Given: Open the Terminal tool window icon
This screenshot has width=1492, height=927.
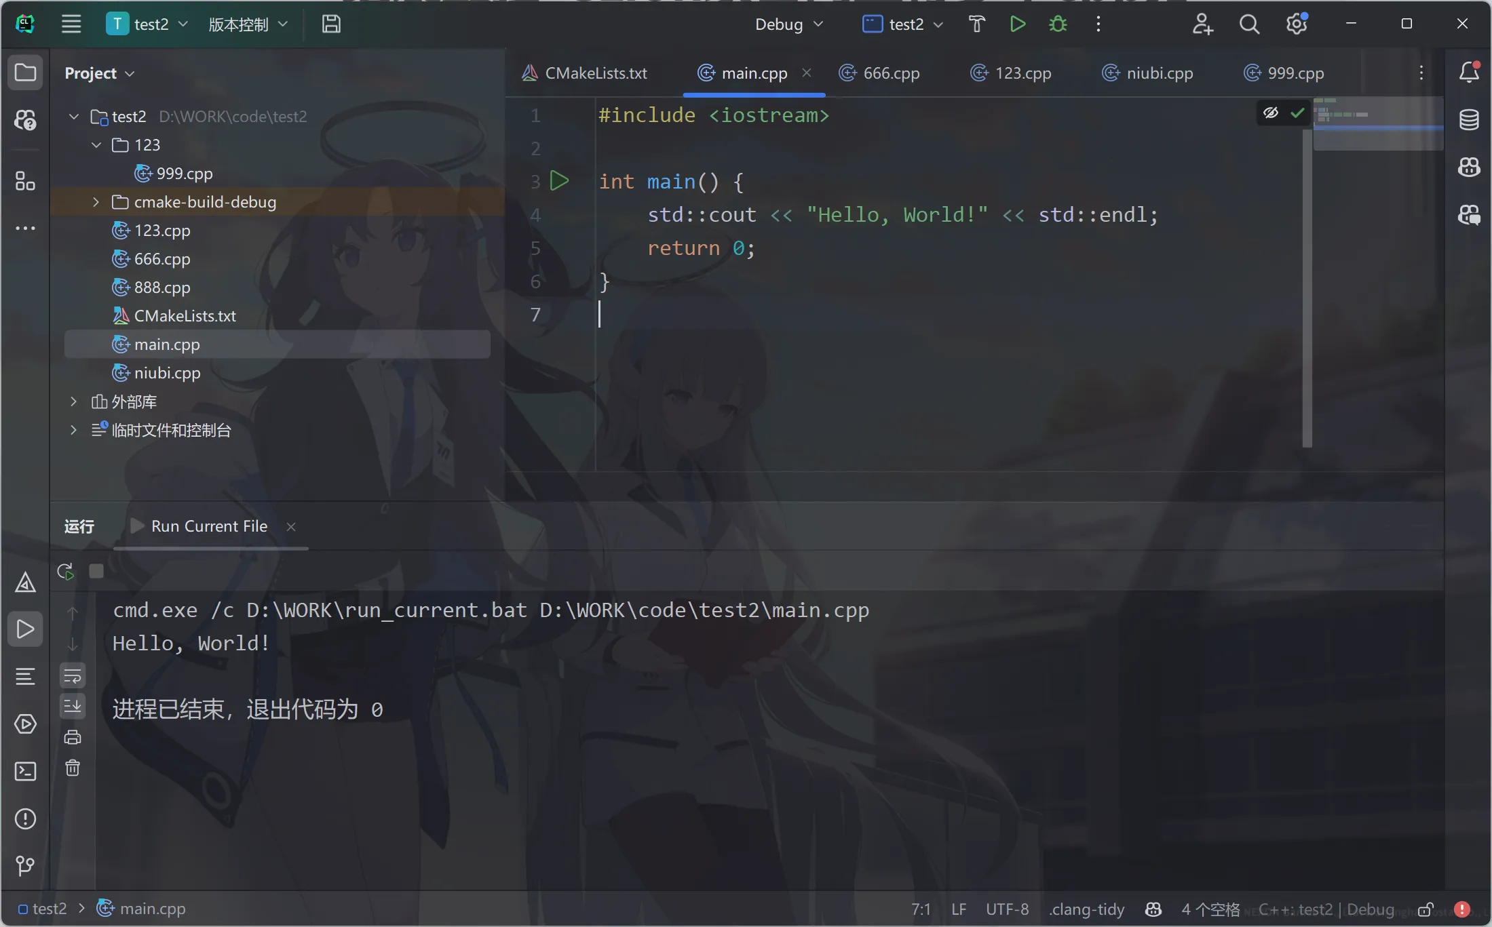Looking at the screenshot, I should pyautogui.click(x=25, y=771).
